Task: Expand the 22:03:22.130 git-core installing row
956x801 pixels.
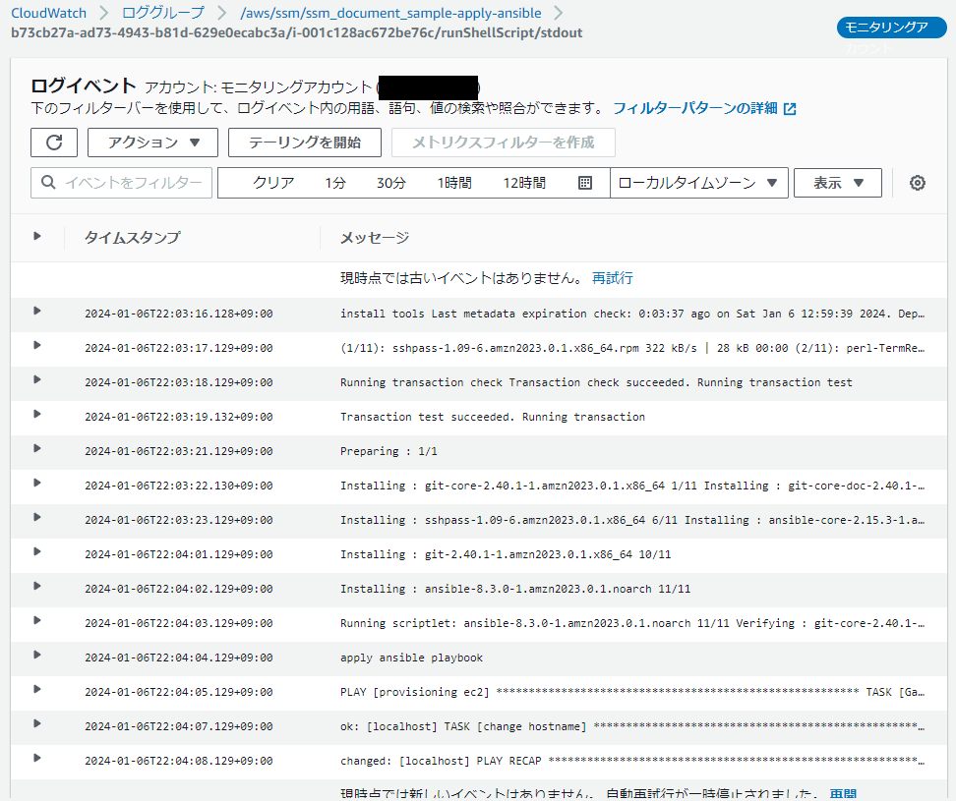Action: click(x=37, y=483)
